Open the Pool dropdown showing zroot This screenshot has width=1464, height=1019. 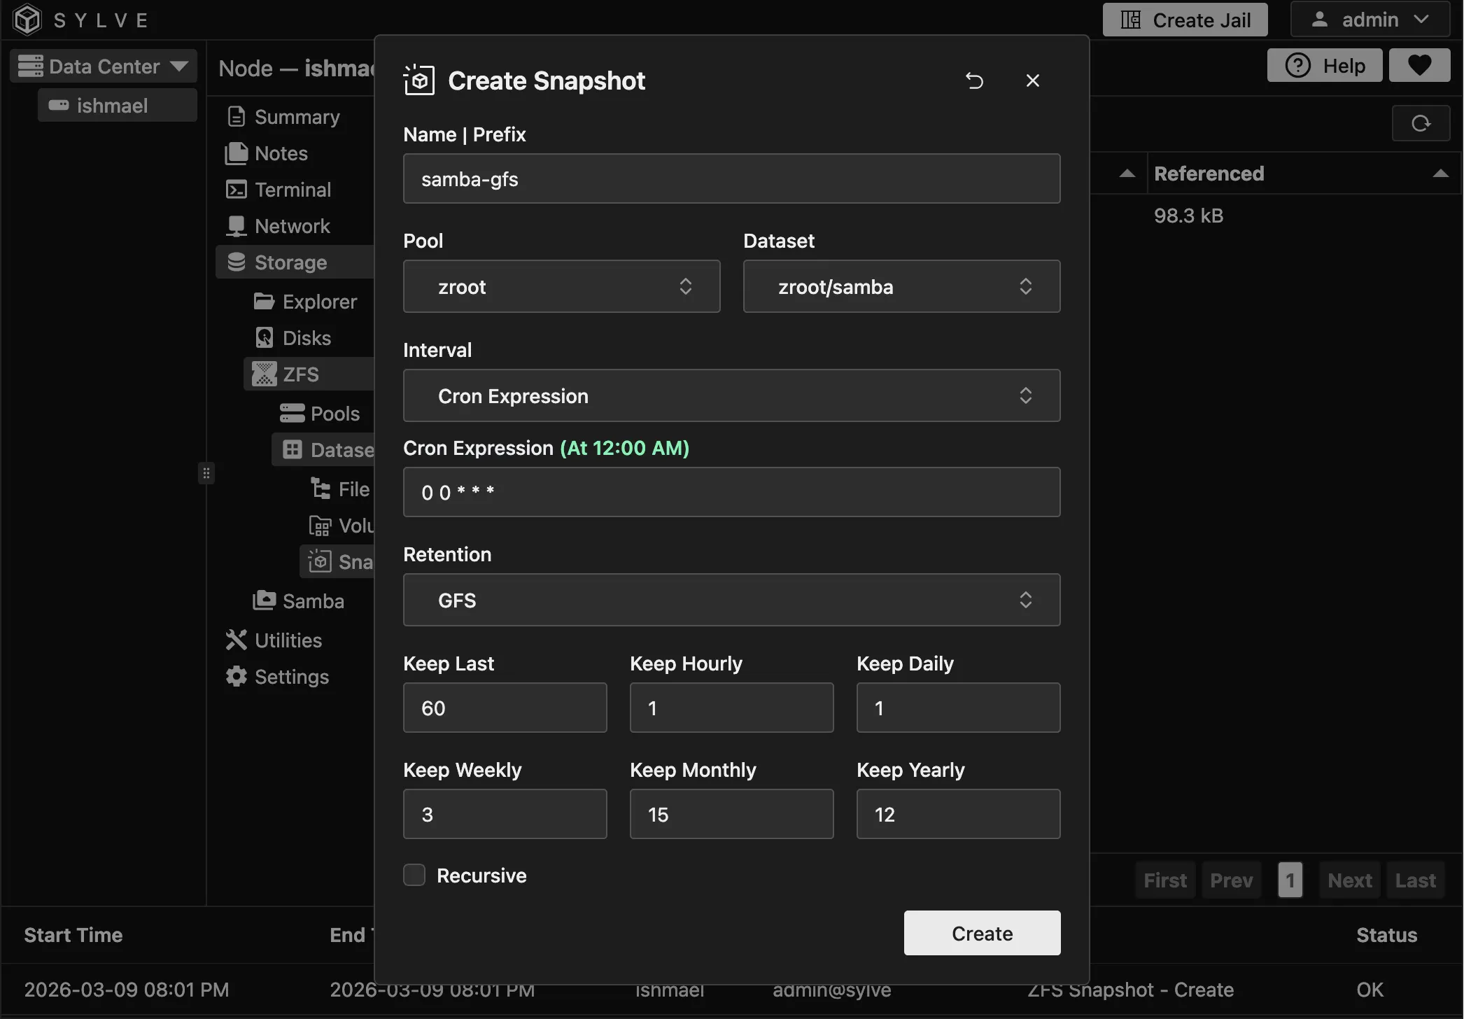[561, 286]
